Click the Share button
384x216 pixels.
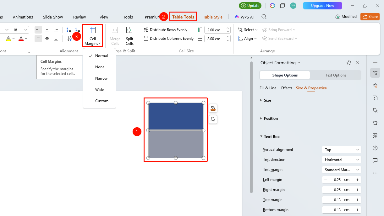click(x=370, y=17)
